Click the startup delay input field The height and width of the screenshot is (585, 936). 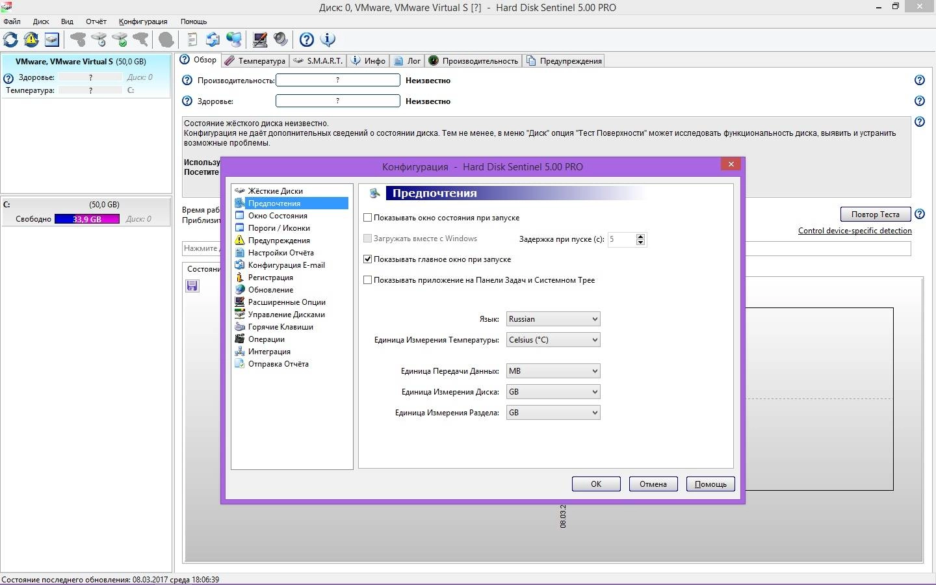(x=621, y=239)
